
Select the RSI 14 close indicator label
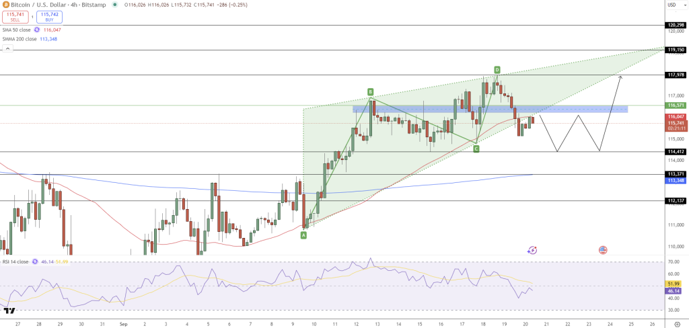pos(15,261)
